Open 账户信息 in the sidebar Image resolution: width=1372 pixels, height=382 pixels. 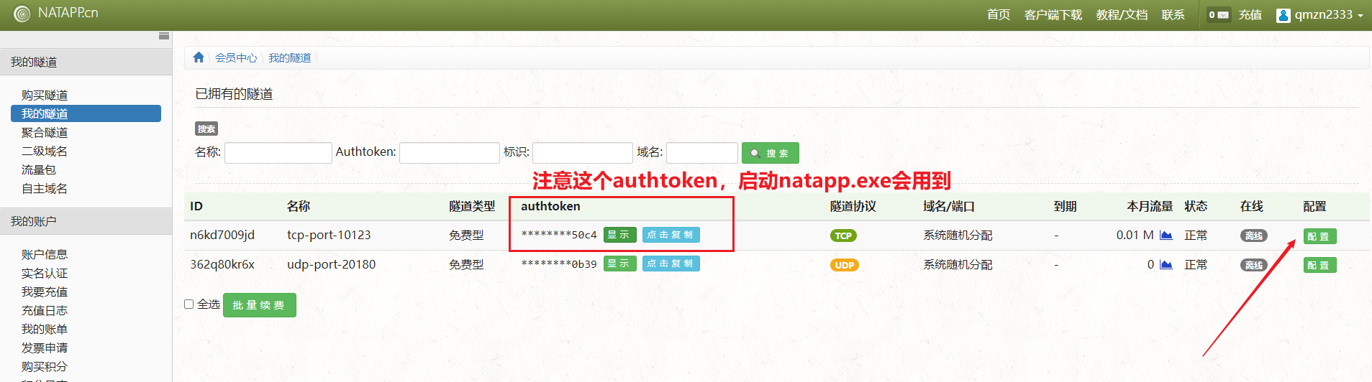(x=45, y=254)
